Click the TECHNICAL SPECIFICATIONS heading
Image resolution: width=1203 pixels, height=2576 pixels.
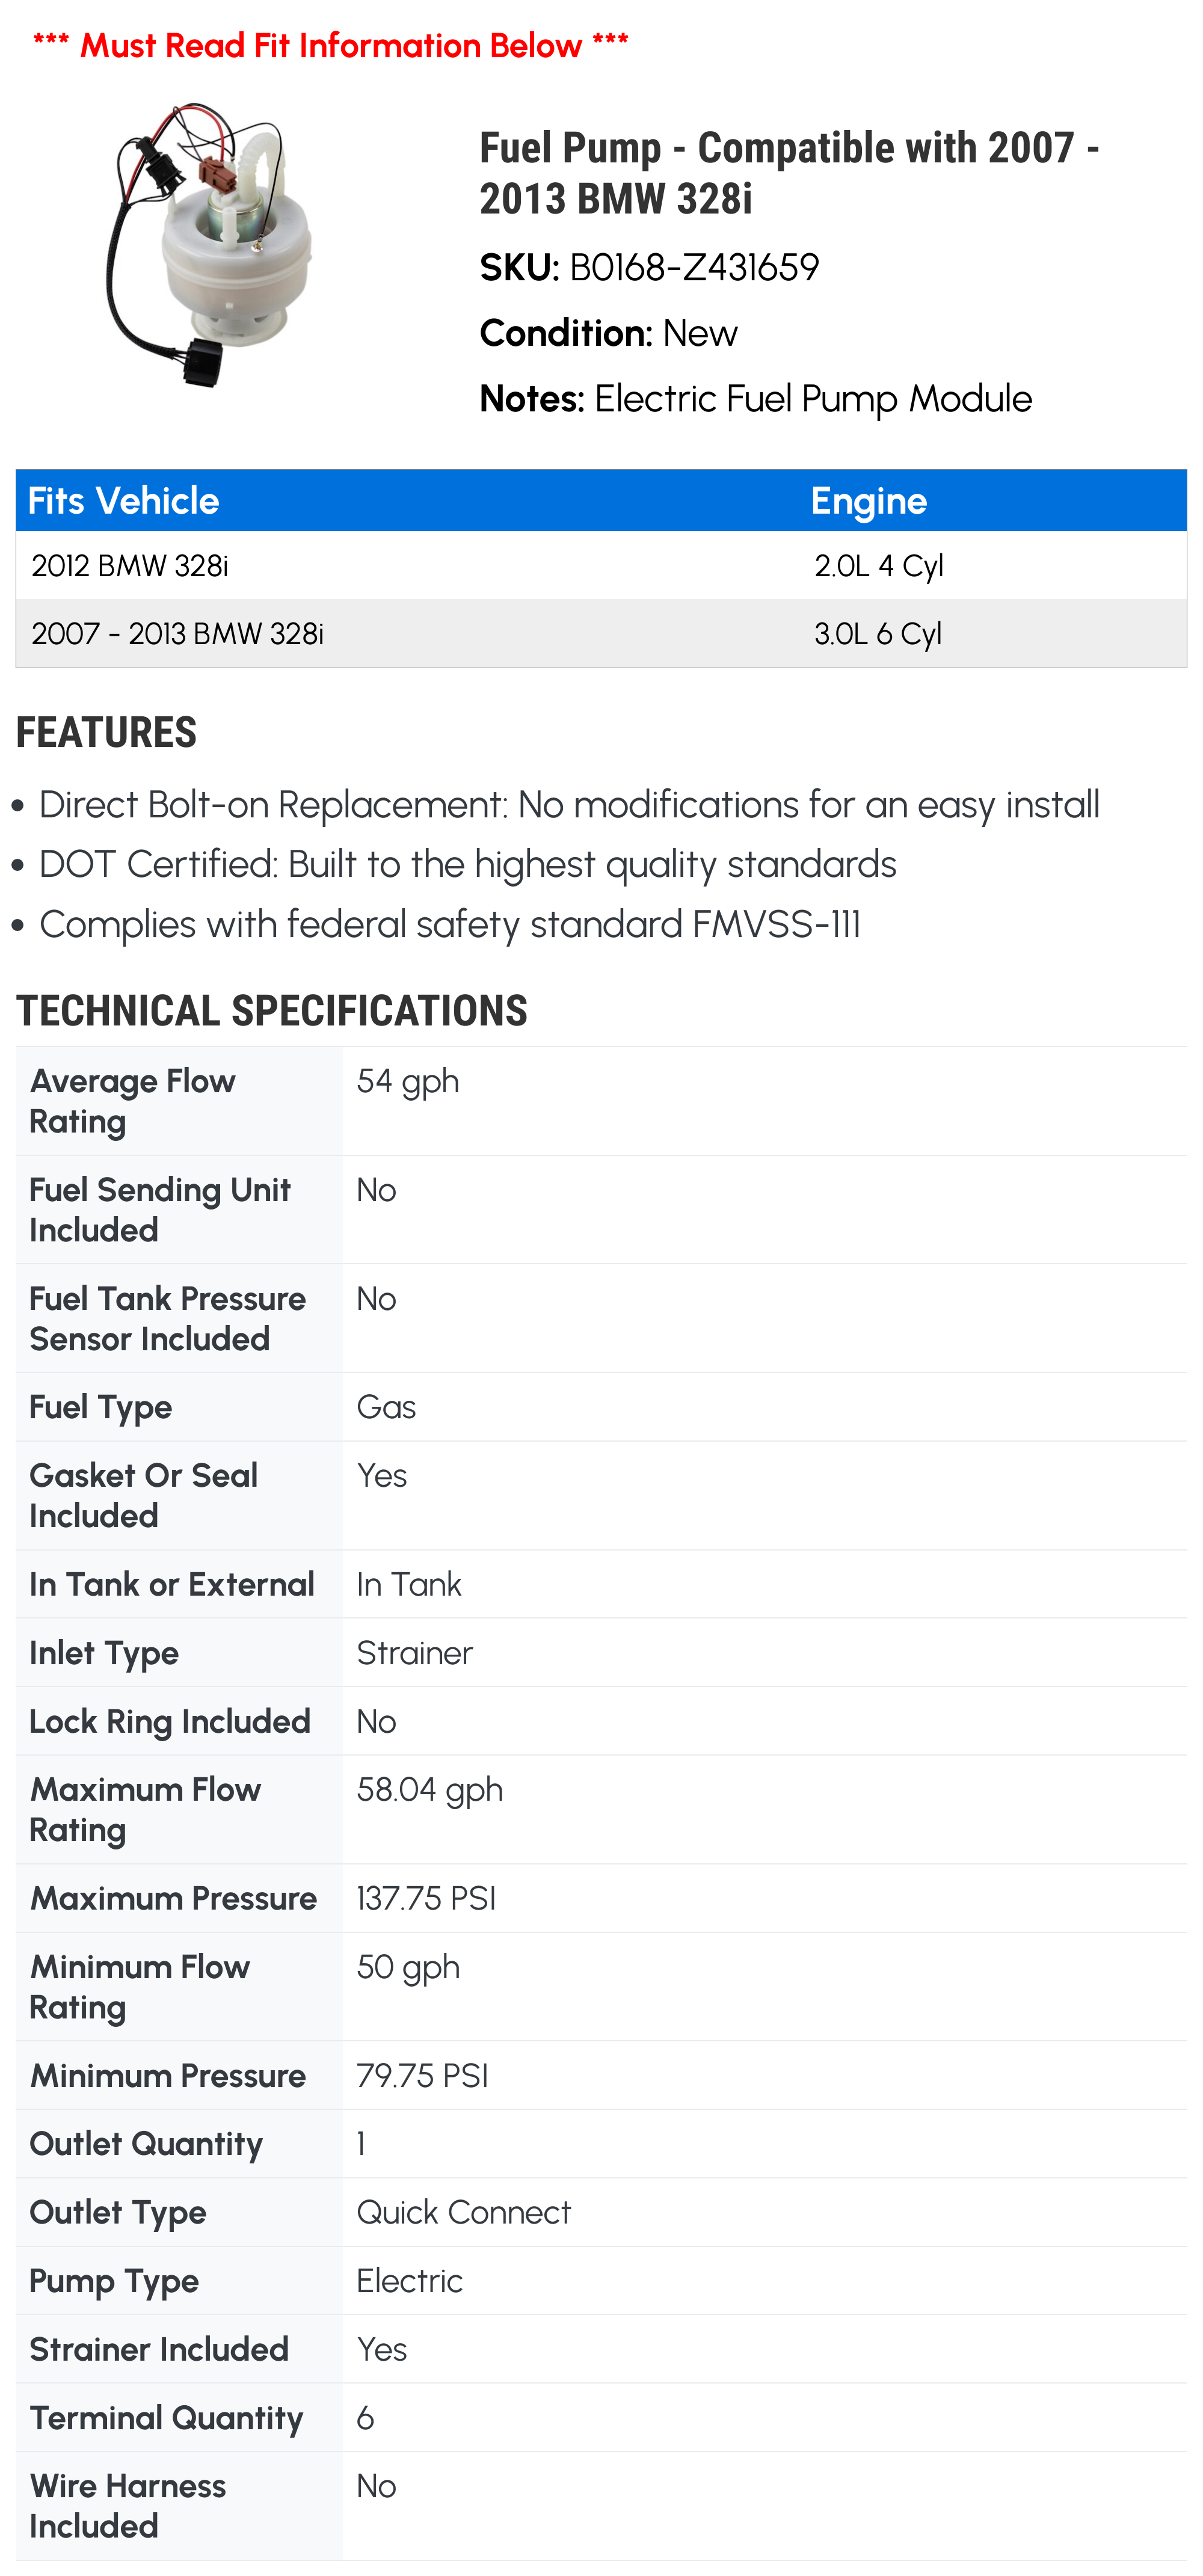pyautogui.click(x=271, y=1011)
